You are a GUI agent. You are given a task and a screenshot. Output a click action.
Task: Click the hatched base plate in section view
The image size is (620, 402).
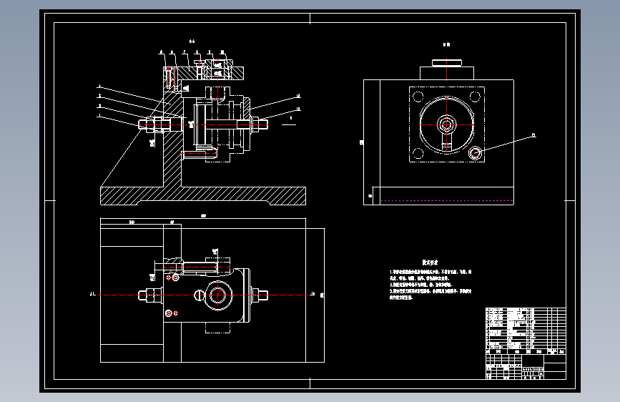[203, 196]
